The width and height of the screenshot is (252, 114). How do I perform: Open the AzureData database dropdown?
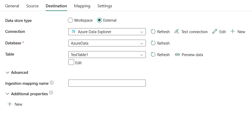[107, 43]
